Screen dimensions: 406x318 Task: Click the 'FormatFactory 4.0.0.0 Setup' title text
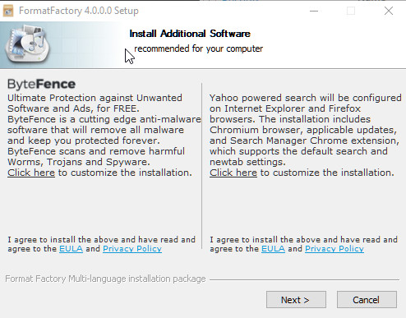point(79,11)
